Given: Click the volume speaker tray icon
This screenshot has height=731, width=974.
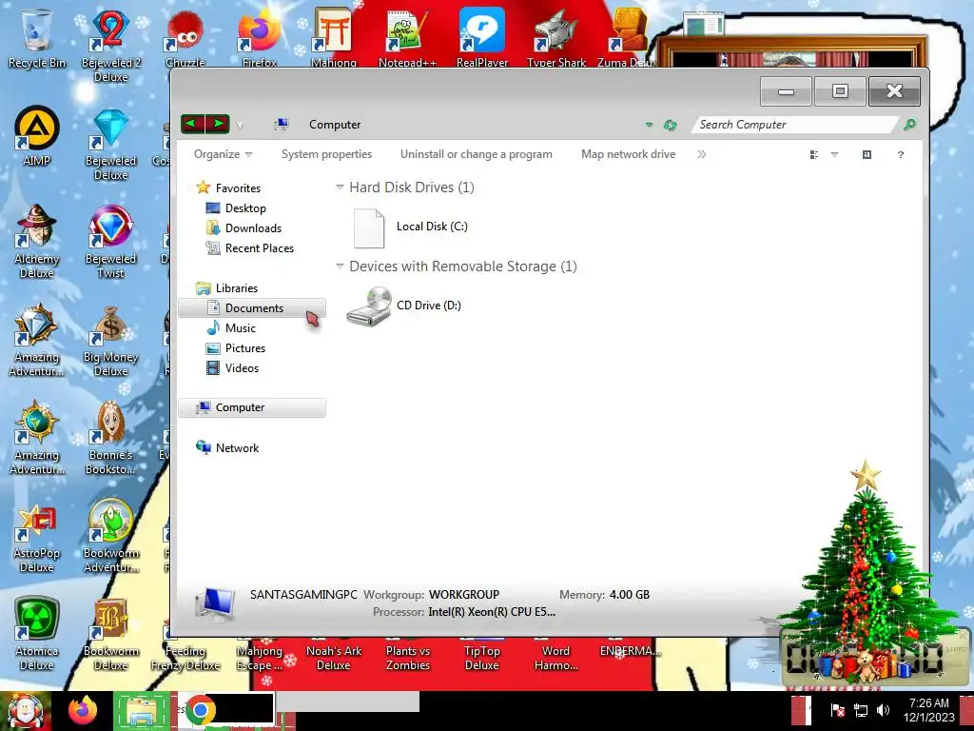Looking at the screenshot, I should (883, 710).
